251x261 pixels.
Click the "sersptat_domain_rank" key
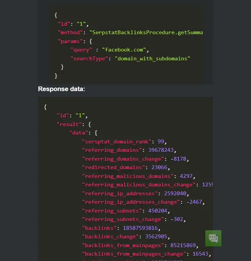click(x=117, y=142)
